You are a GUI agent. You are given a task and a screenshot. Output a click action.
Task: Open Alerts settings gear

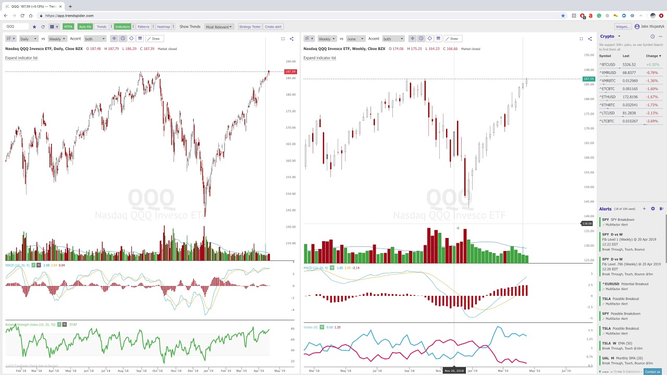(652, 209)
